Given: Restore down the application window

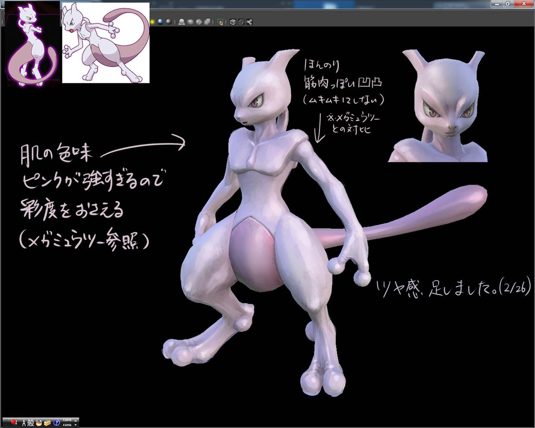Looking at the screenshot, I should (508, 4).
